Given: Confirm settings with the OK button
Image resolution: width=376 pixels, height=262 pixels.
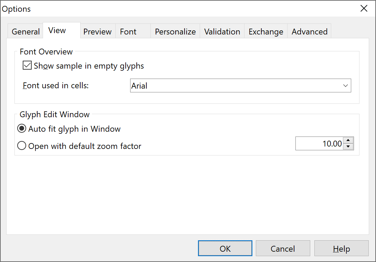Looking at the screenshot, I should click(225, 248).
